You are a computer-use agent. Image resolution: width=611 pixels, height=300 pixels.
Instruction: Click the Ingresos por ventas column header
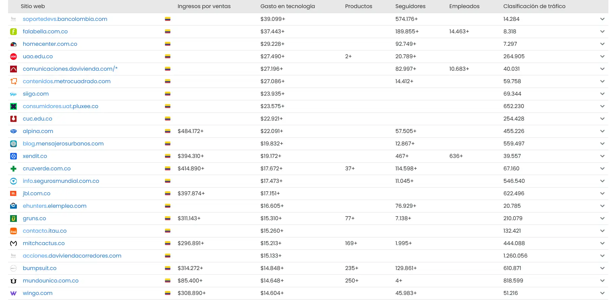(204, 6)
